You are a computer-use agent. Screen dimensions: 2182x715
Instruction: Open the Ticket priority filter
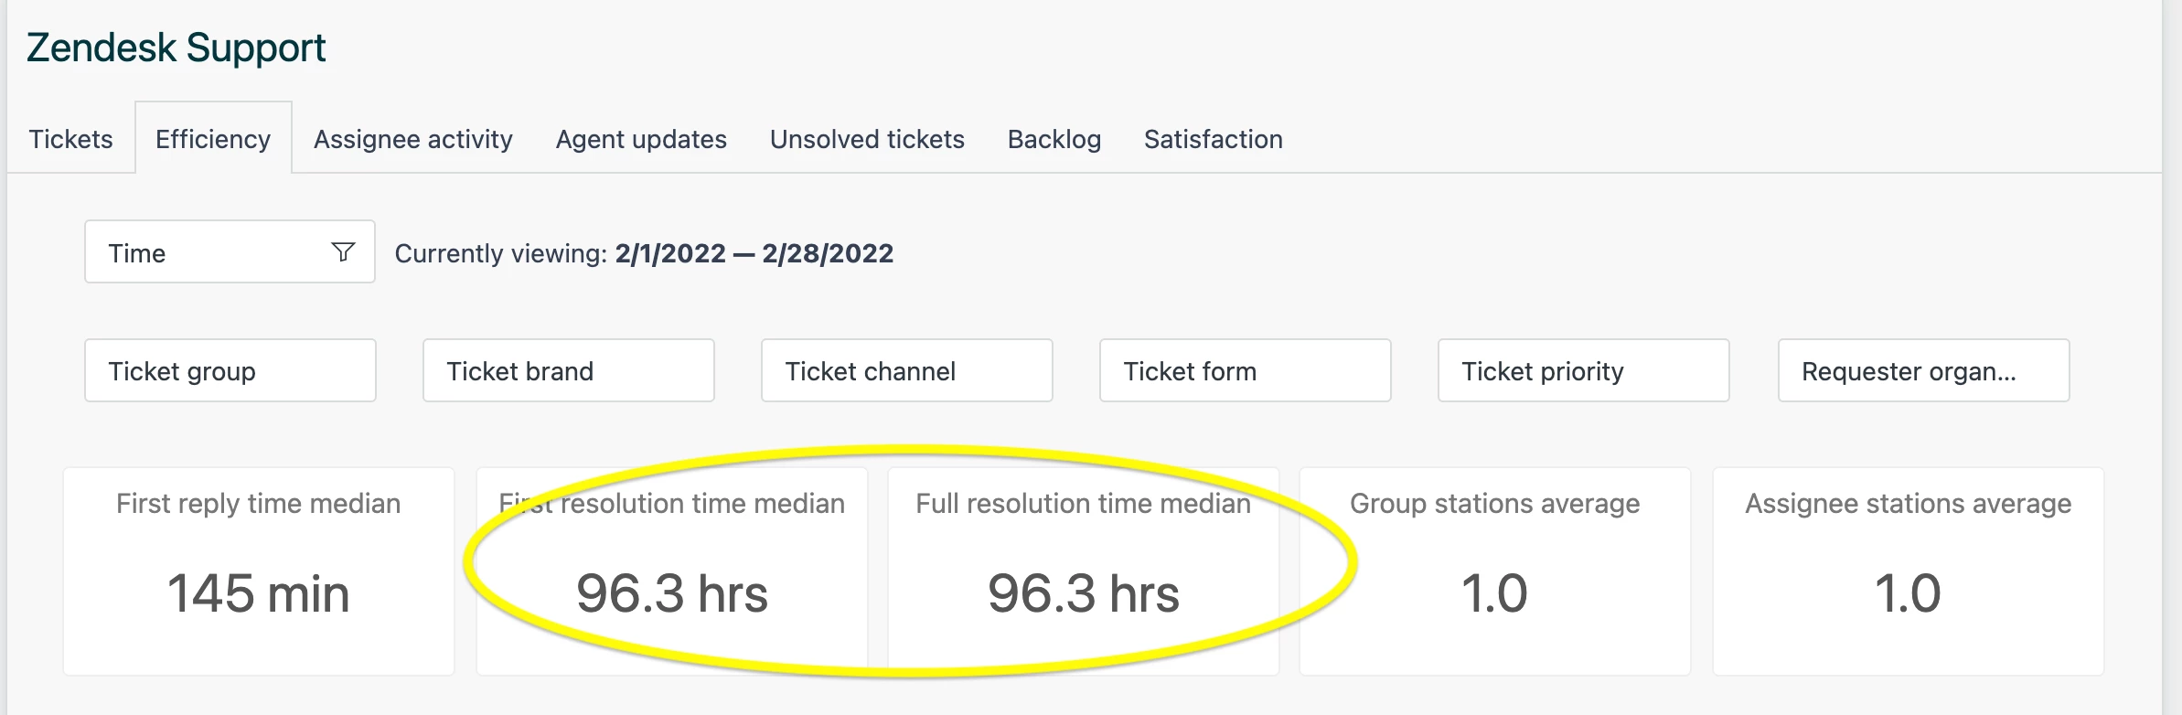(x=1583, y=371)
